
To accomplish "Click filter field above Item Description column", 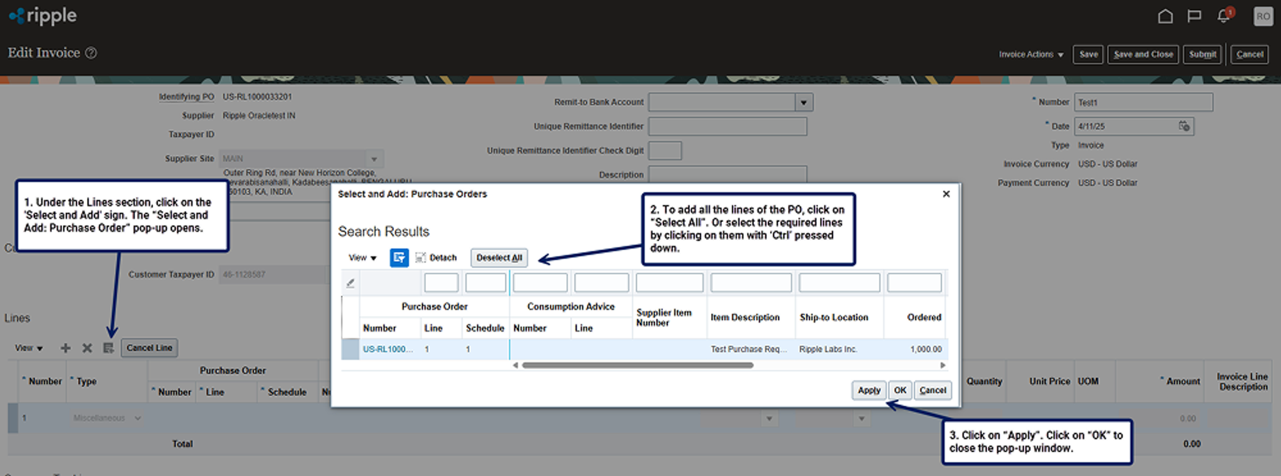I will coord(751,283).
